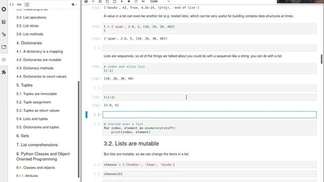Jump to 4. Dictionaries heading
The image size is (324, 182).
tap(29, 43)
